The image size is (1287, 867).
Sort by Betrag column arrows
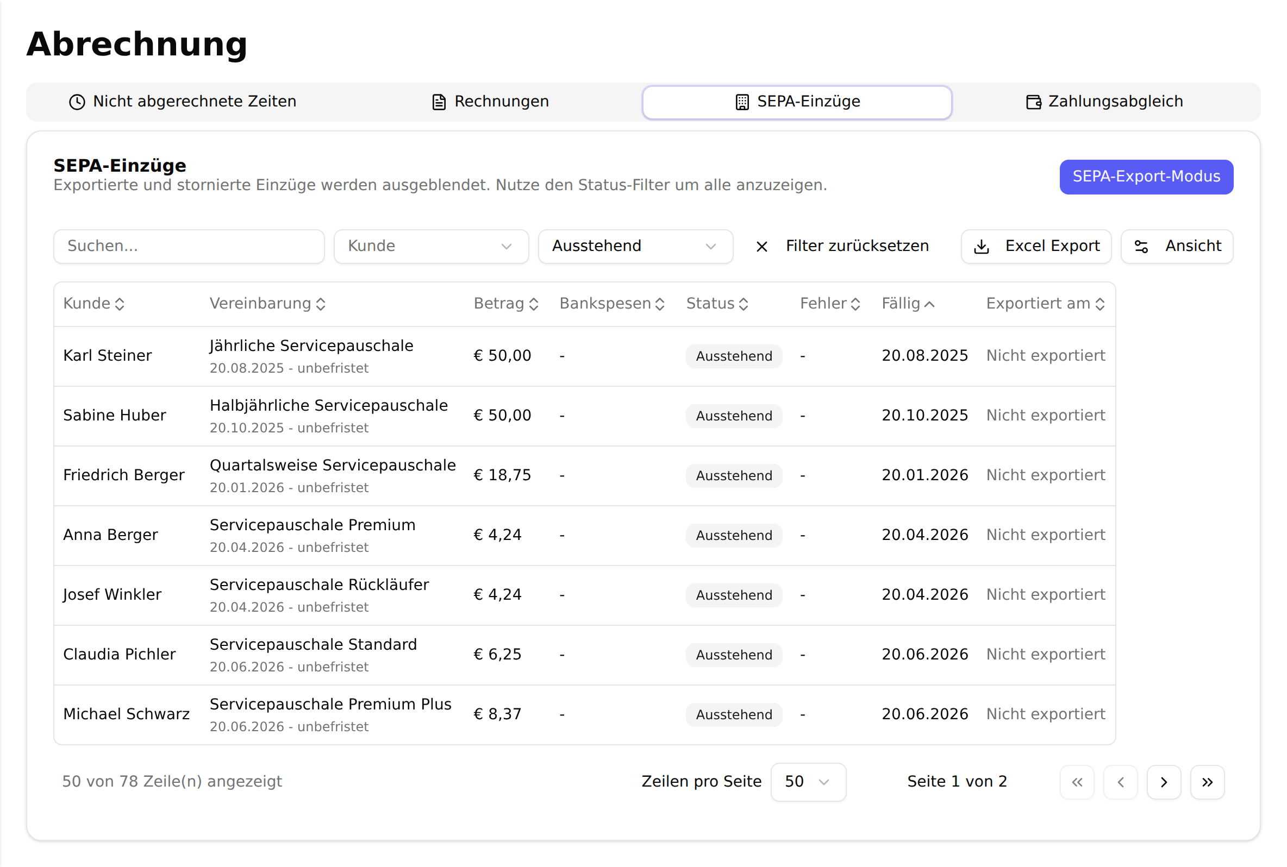533,304
